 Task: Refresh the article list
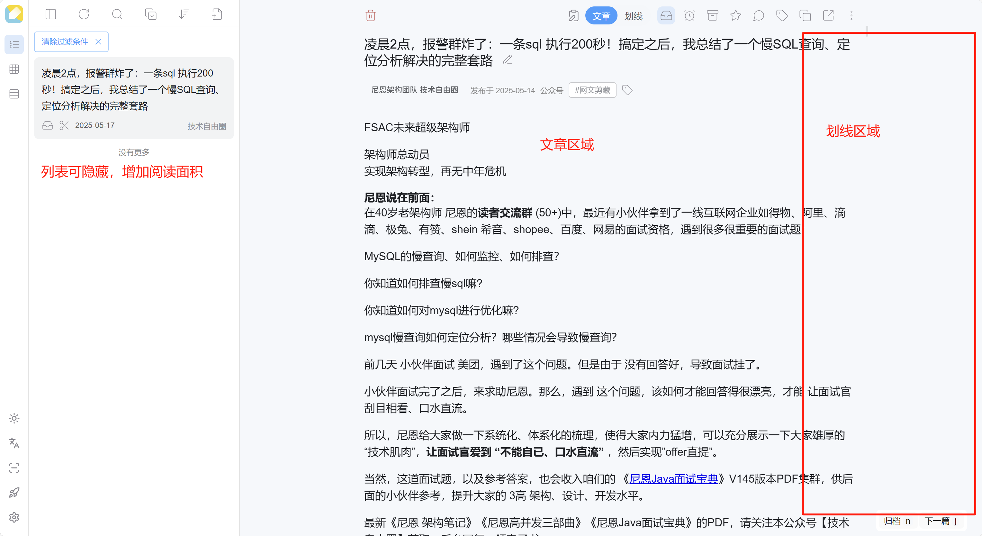coord(84,14)
